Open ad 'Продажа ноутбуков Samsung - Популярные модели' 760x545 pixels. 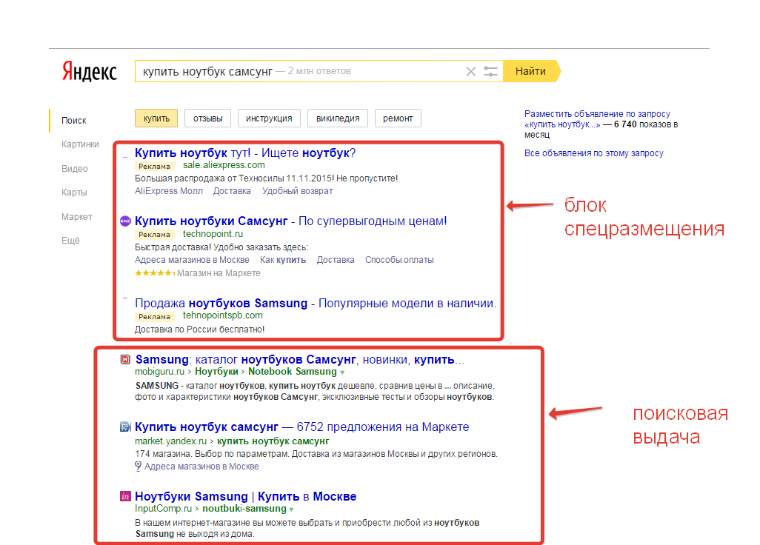(x=316, y=304)
